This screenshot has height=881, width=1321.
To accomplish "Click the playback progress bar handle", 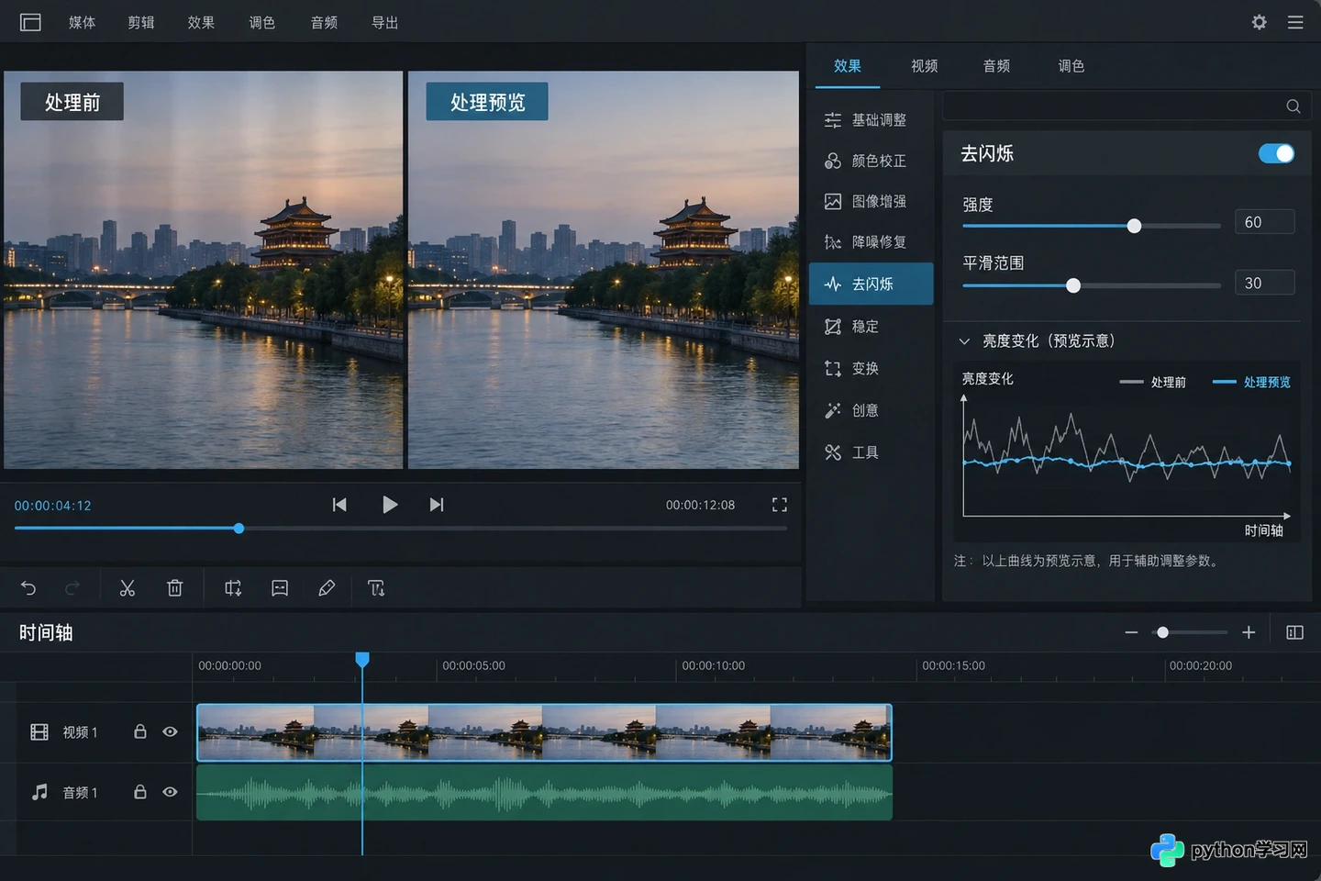I will click(239, 529).
